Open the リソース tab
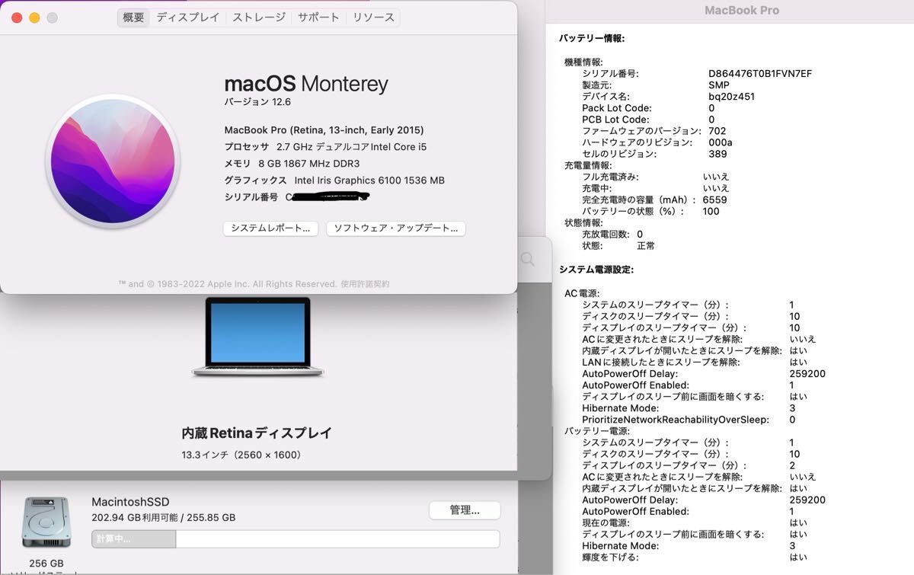Screen dimensions: 914x575 373,18
